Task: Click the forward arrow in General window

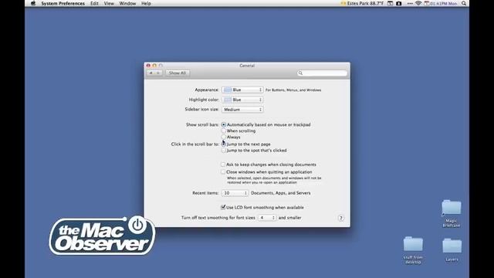Action: point(158,73)
